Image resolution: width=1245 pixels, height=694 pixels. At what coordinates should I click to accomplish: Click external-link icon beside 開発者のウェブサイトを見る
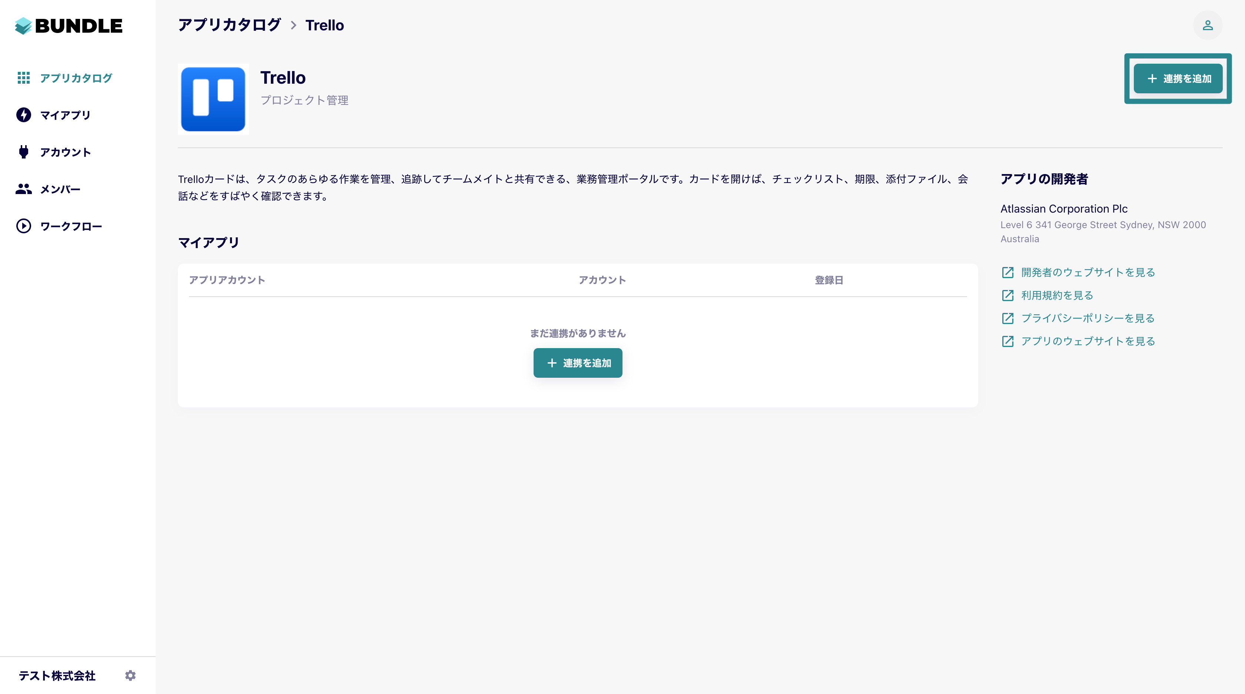1008,273
